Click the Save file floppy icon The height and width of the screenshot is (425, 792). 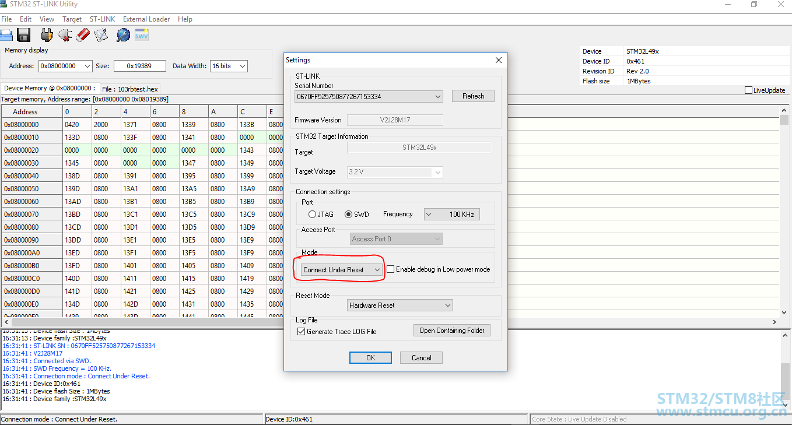pyautogui.click(x=23, y=34)
